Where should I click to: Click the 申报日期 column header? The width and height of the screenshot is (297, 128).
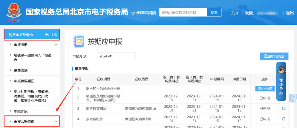point(240,79)
